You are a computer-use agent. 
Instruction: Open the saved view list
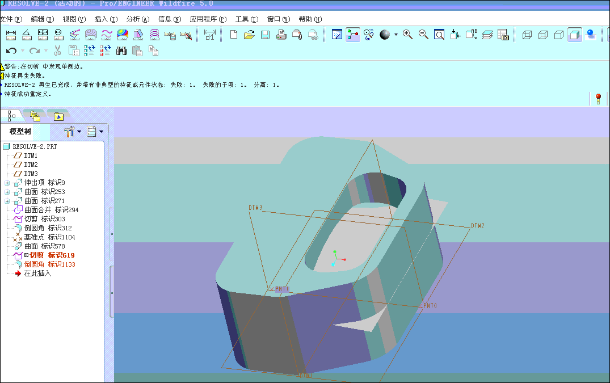click(x=472, y=35)
